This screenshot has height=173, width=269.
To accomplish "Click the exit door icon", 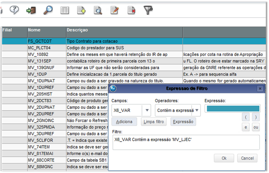I will [31, 10].
